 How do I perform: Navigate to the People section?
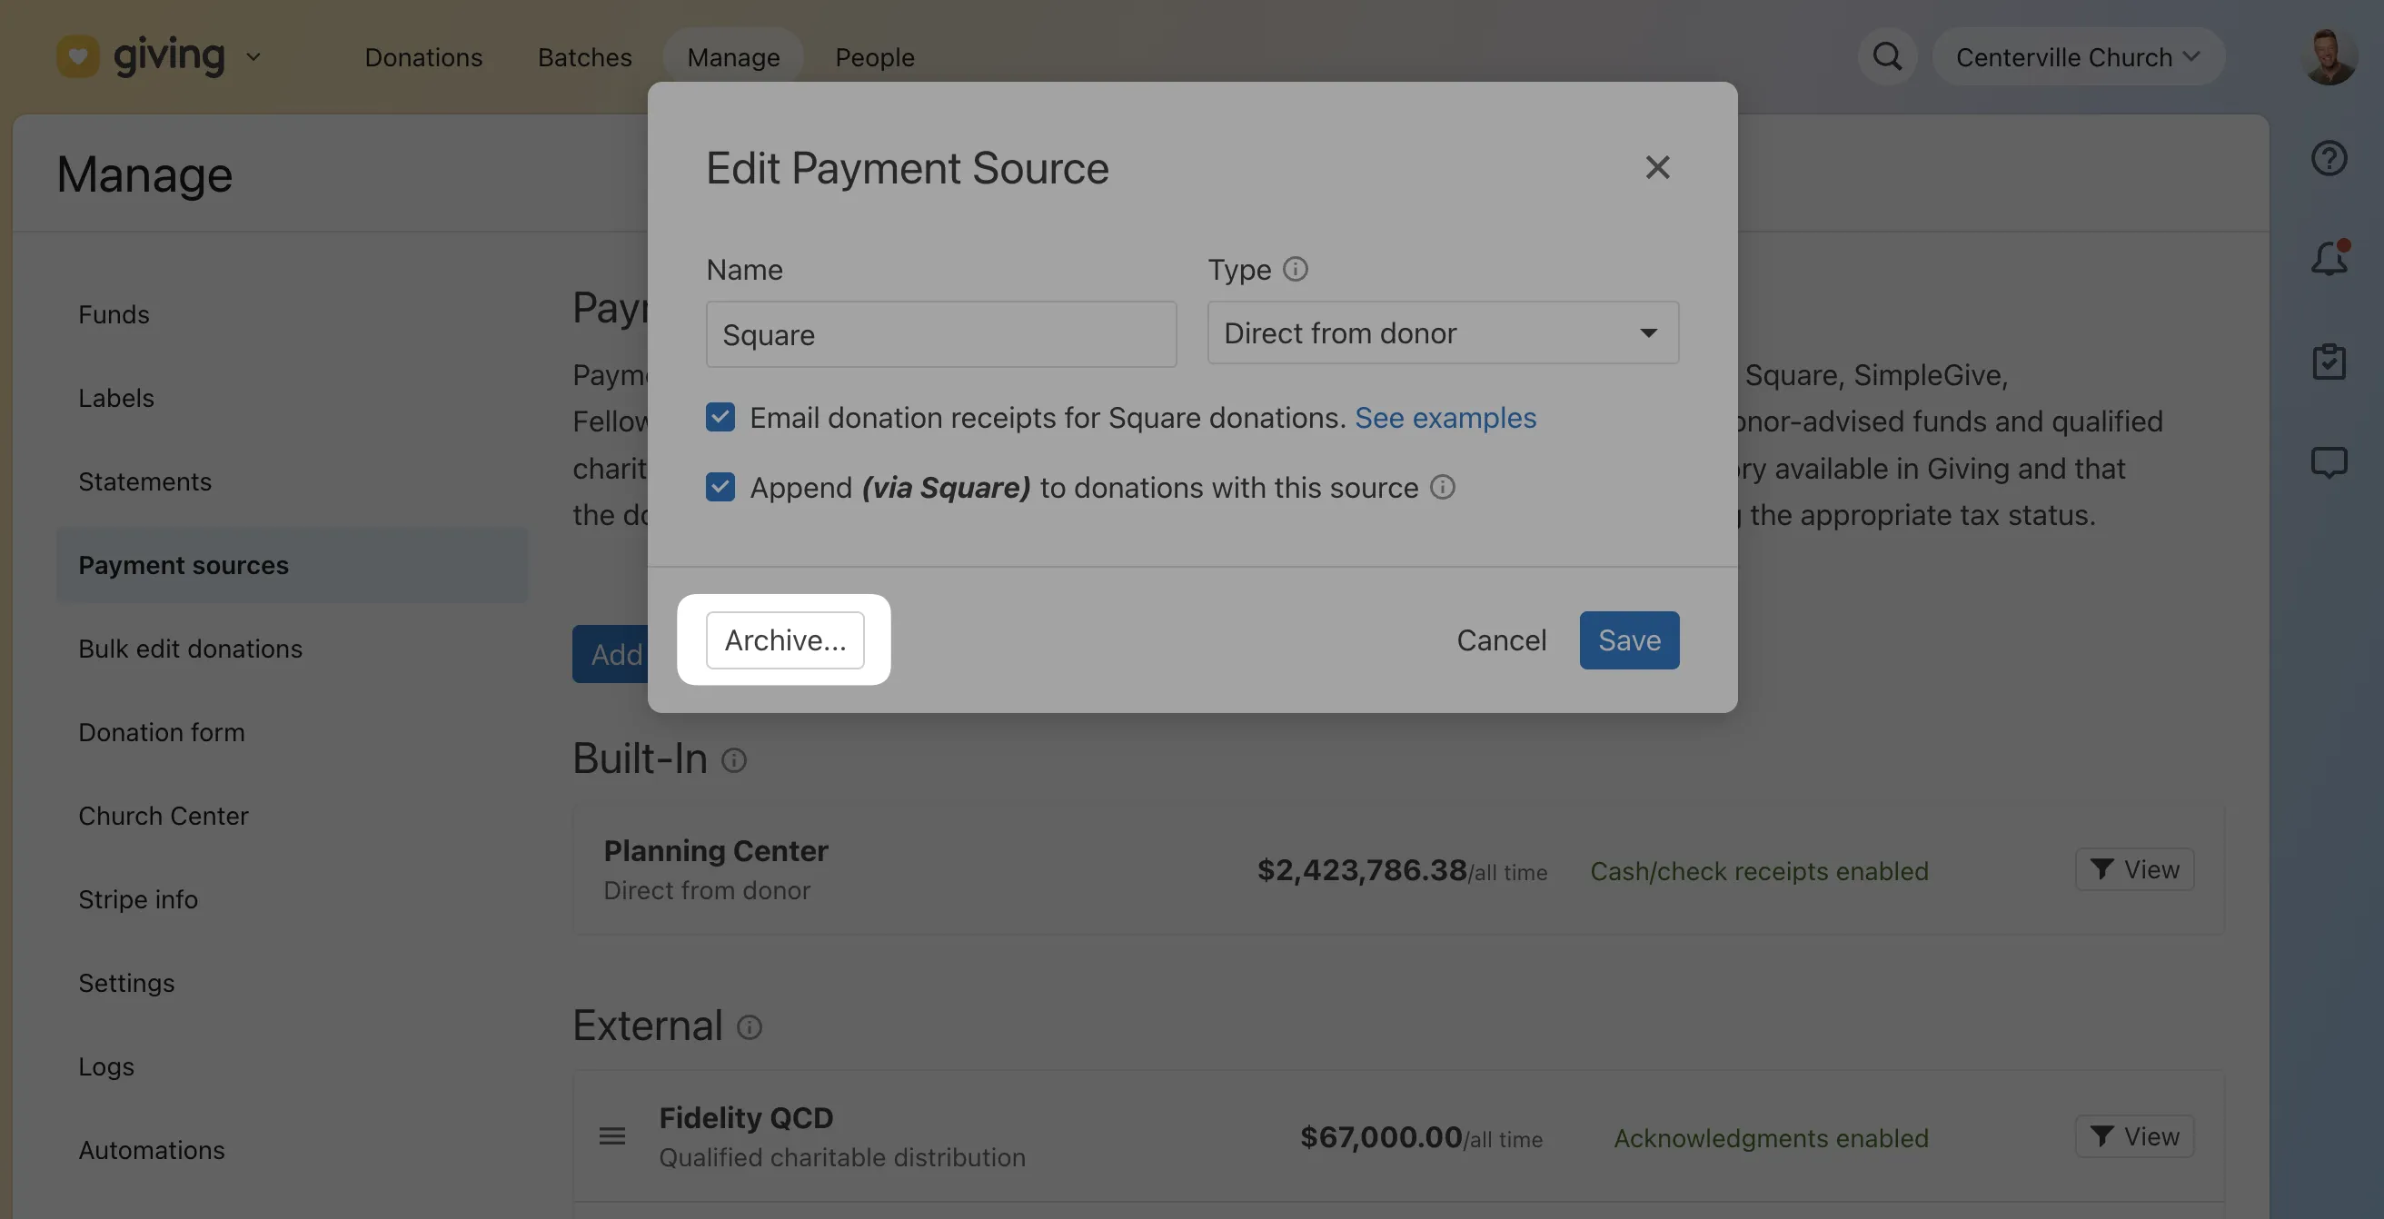click(874, 56)
